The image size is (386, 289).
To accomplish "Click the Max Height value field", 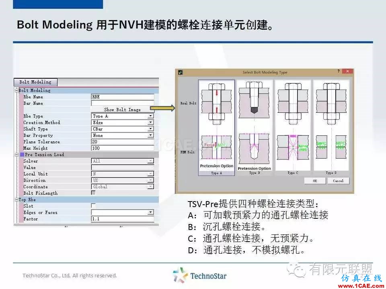I will [x=123, y=148].
